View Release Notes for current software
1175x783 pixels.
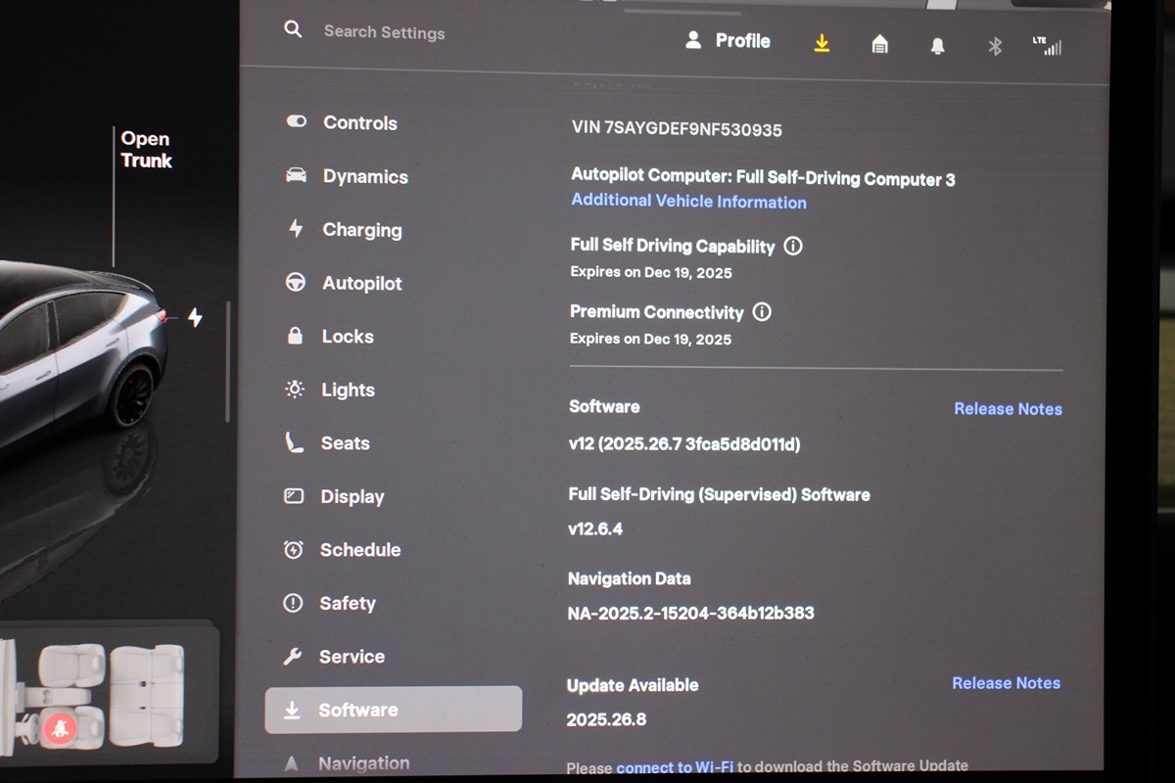(x=1008, y=409)
